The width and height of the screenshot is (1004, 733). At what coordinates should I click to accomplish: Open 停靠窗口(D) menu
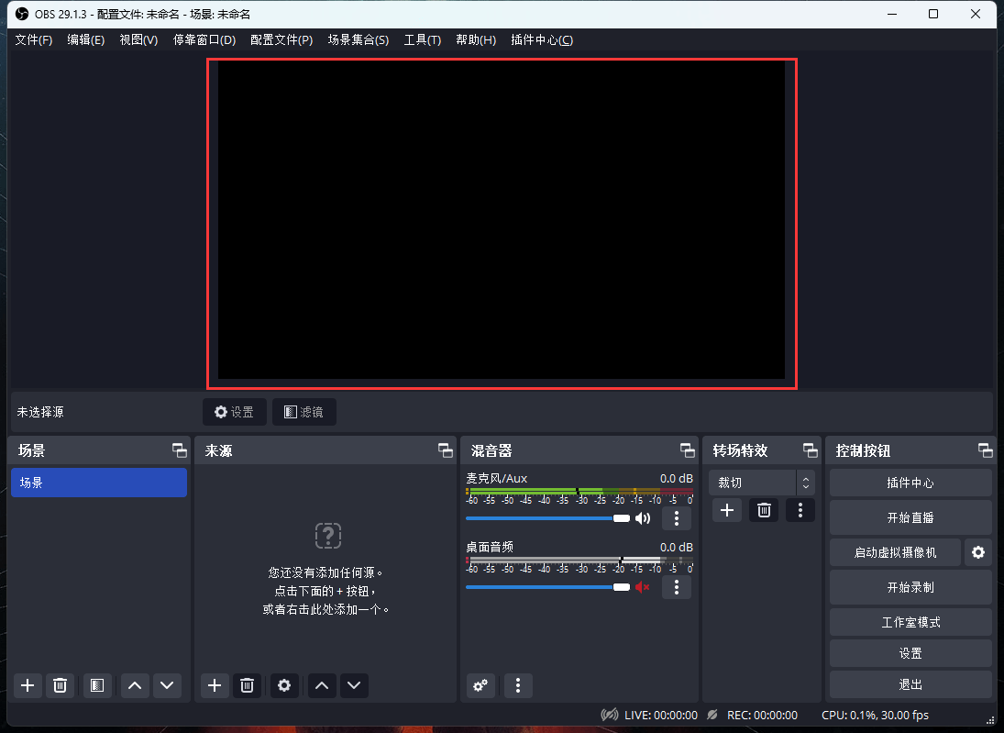pyautogui.click(x=204, y=39)
